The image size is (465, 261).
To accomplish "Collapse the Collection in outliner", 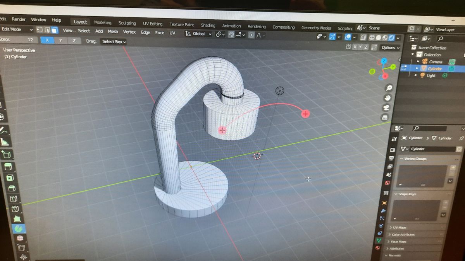I will (x=413, y=55).
